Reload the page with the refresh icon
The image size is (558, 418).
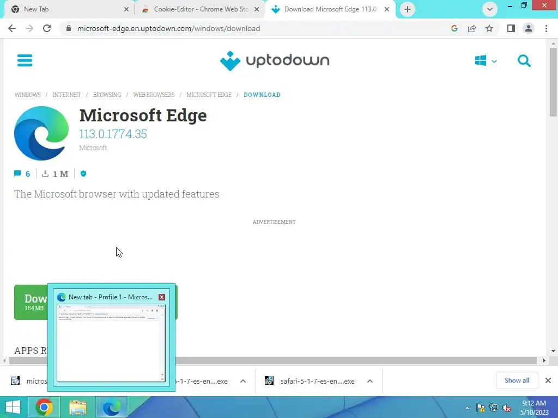tap(47, 28)
